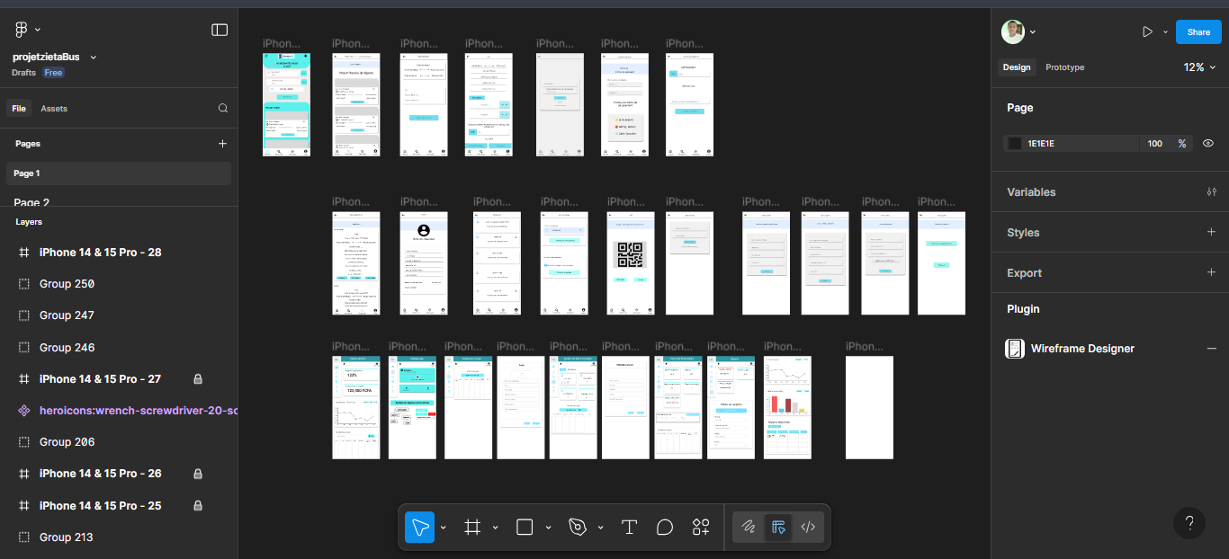Select the Pencil draw tool

tap(748, 528)
